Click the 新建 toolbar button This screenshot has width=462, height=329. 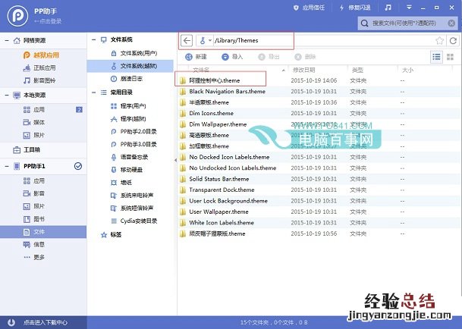[x=196, y=57]
